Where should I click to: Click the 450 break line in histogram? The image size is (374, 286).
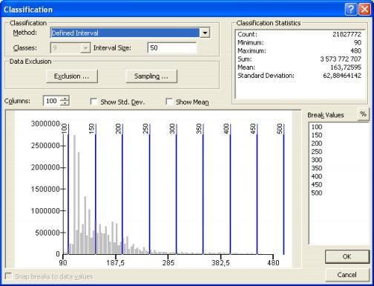pyautogui.click(x=257, y=189)
